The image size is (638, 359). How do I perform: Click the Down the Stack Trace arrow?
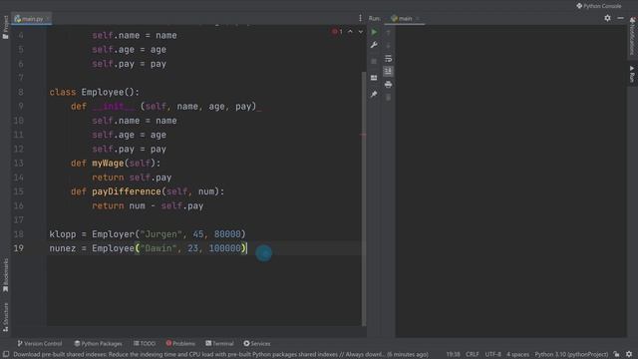click(x=388, y=46)
